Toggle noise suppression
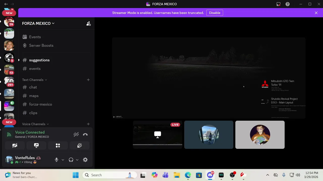The height and width of the screenshot is (181, 323). [x=76, y=134]
